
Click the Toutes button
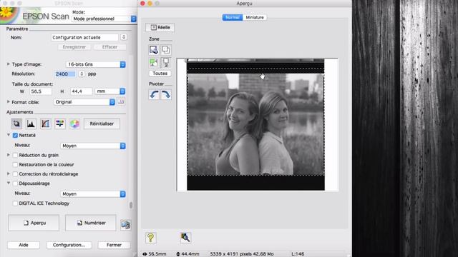click(x=160, y=74)
